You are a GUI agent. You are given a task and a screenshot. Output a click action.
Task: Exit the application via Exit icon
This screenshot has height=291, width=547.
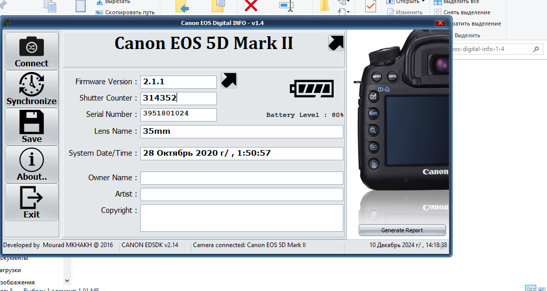point(32,202)
